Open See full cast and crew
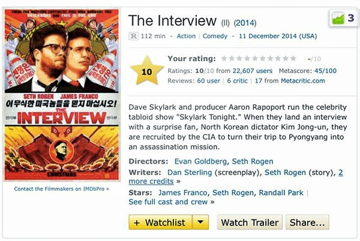360x241 pixels. point(168,202)
